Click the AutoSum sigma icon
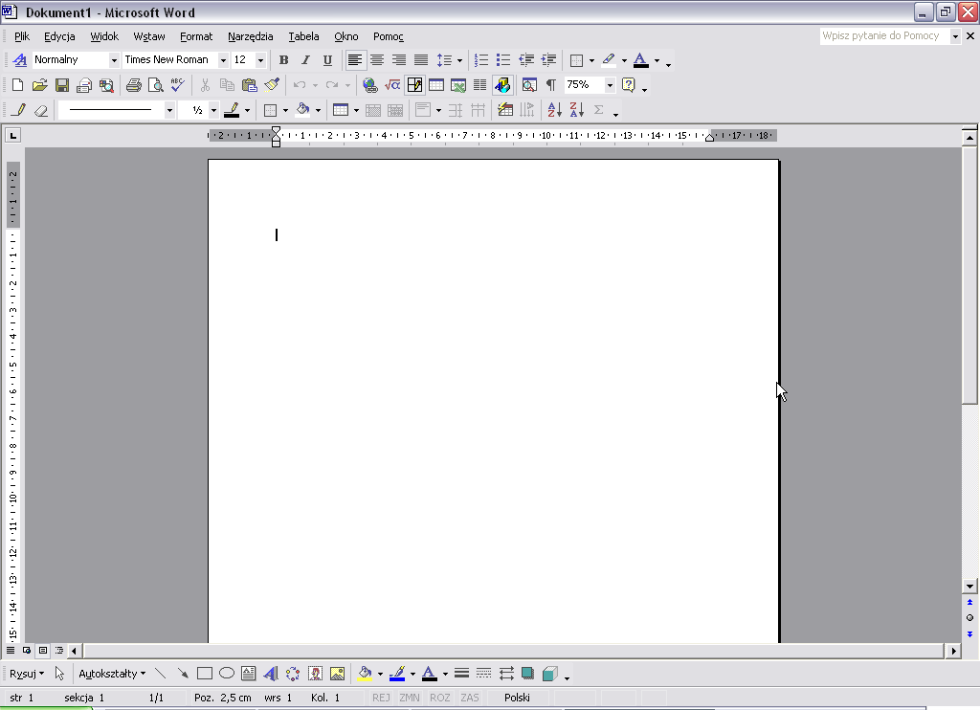This screenshot has height=710, width=980. coord(599,111)
